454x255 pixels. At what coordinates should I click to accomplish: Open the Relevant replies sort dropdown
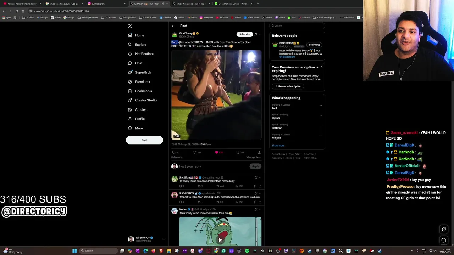point(177,157)
